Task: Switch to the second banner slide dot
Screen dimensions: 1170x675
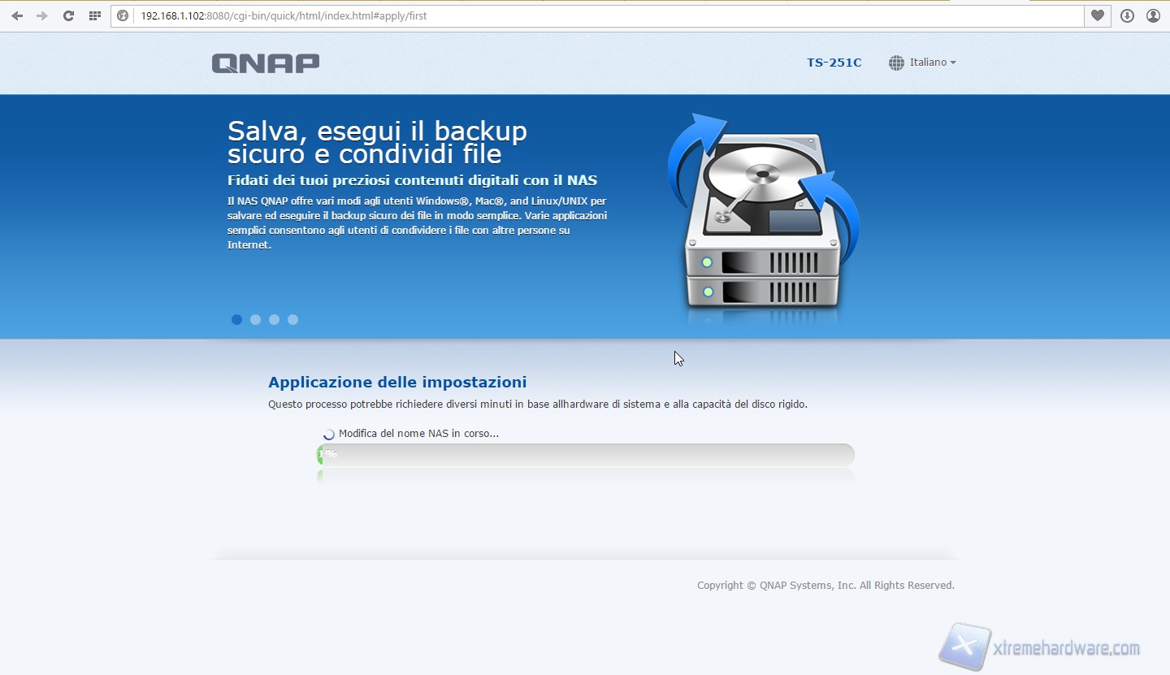Action: pos(255,319)
